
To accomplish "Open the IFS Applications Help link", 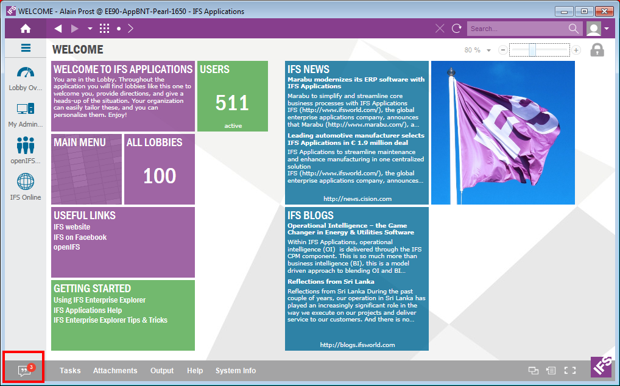I will [88, 311].
